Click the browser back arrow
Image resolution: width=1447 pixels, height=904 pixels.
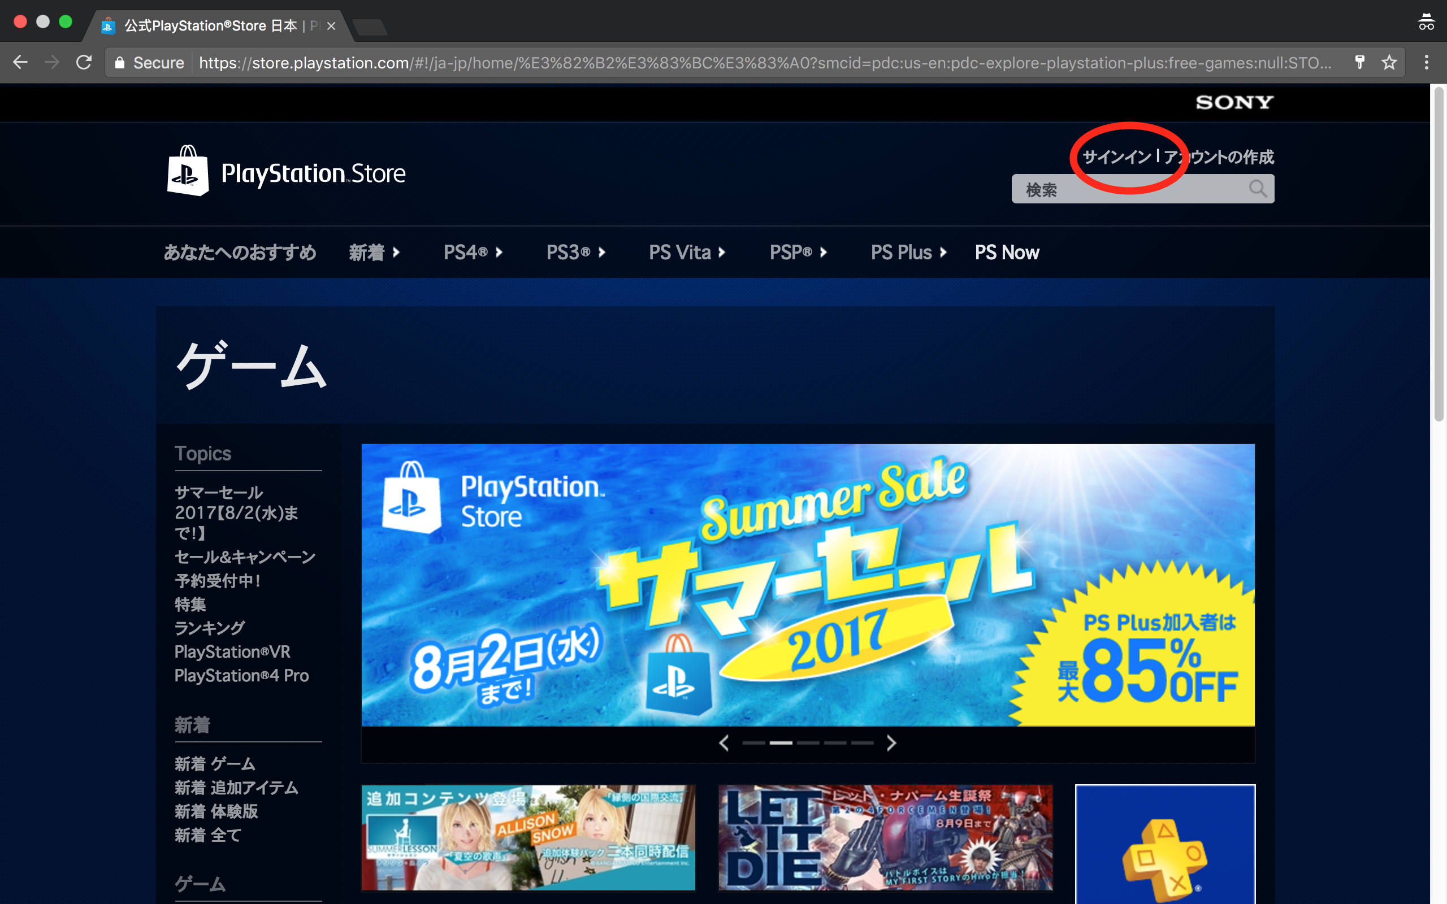click(20, 62)
